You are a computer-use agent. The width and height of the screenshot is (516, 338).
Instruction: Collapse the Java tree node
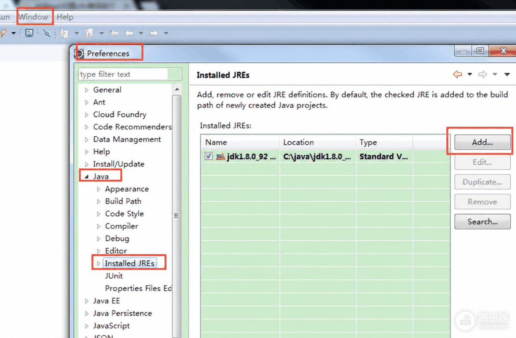(86, 177)
